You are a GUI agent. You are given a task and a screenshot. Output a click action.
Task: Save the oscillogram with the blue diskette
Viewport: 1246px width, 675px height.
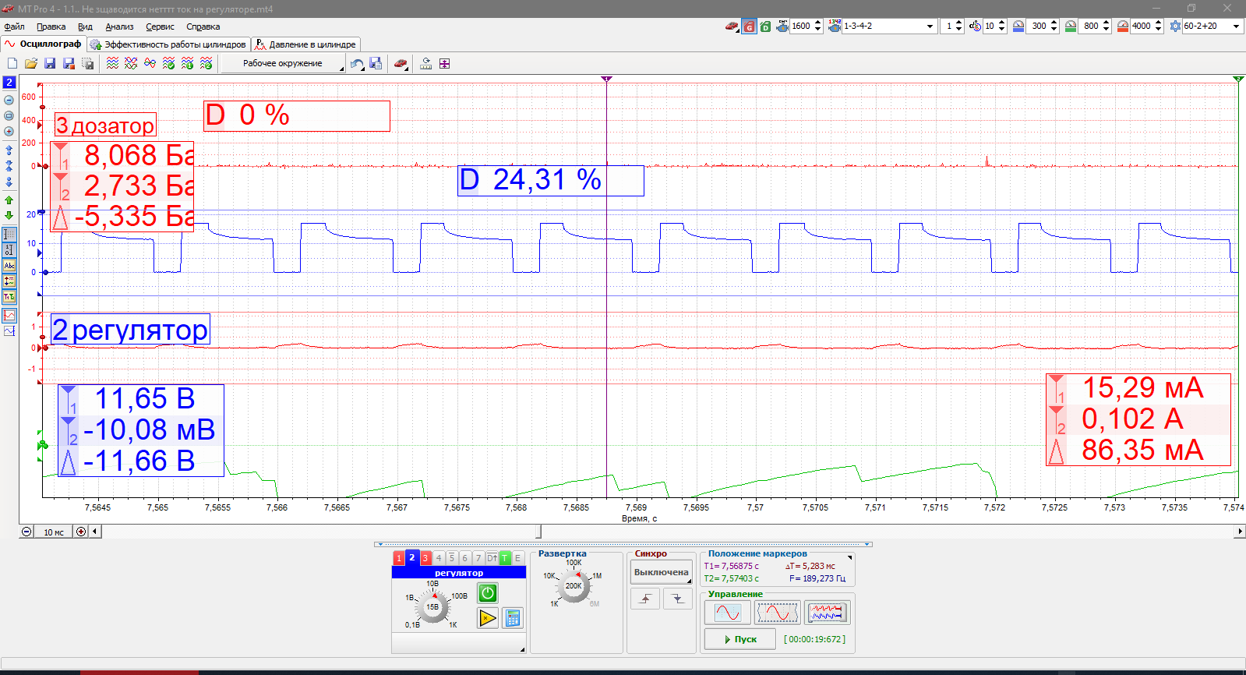[x=50, y=63]
